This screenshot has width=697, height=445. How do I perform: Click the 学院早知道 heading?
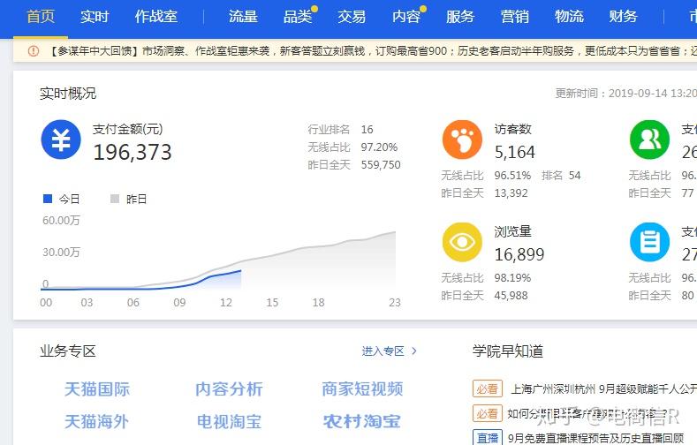coord(508,351)
